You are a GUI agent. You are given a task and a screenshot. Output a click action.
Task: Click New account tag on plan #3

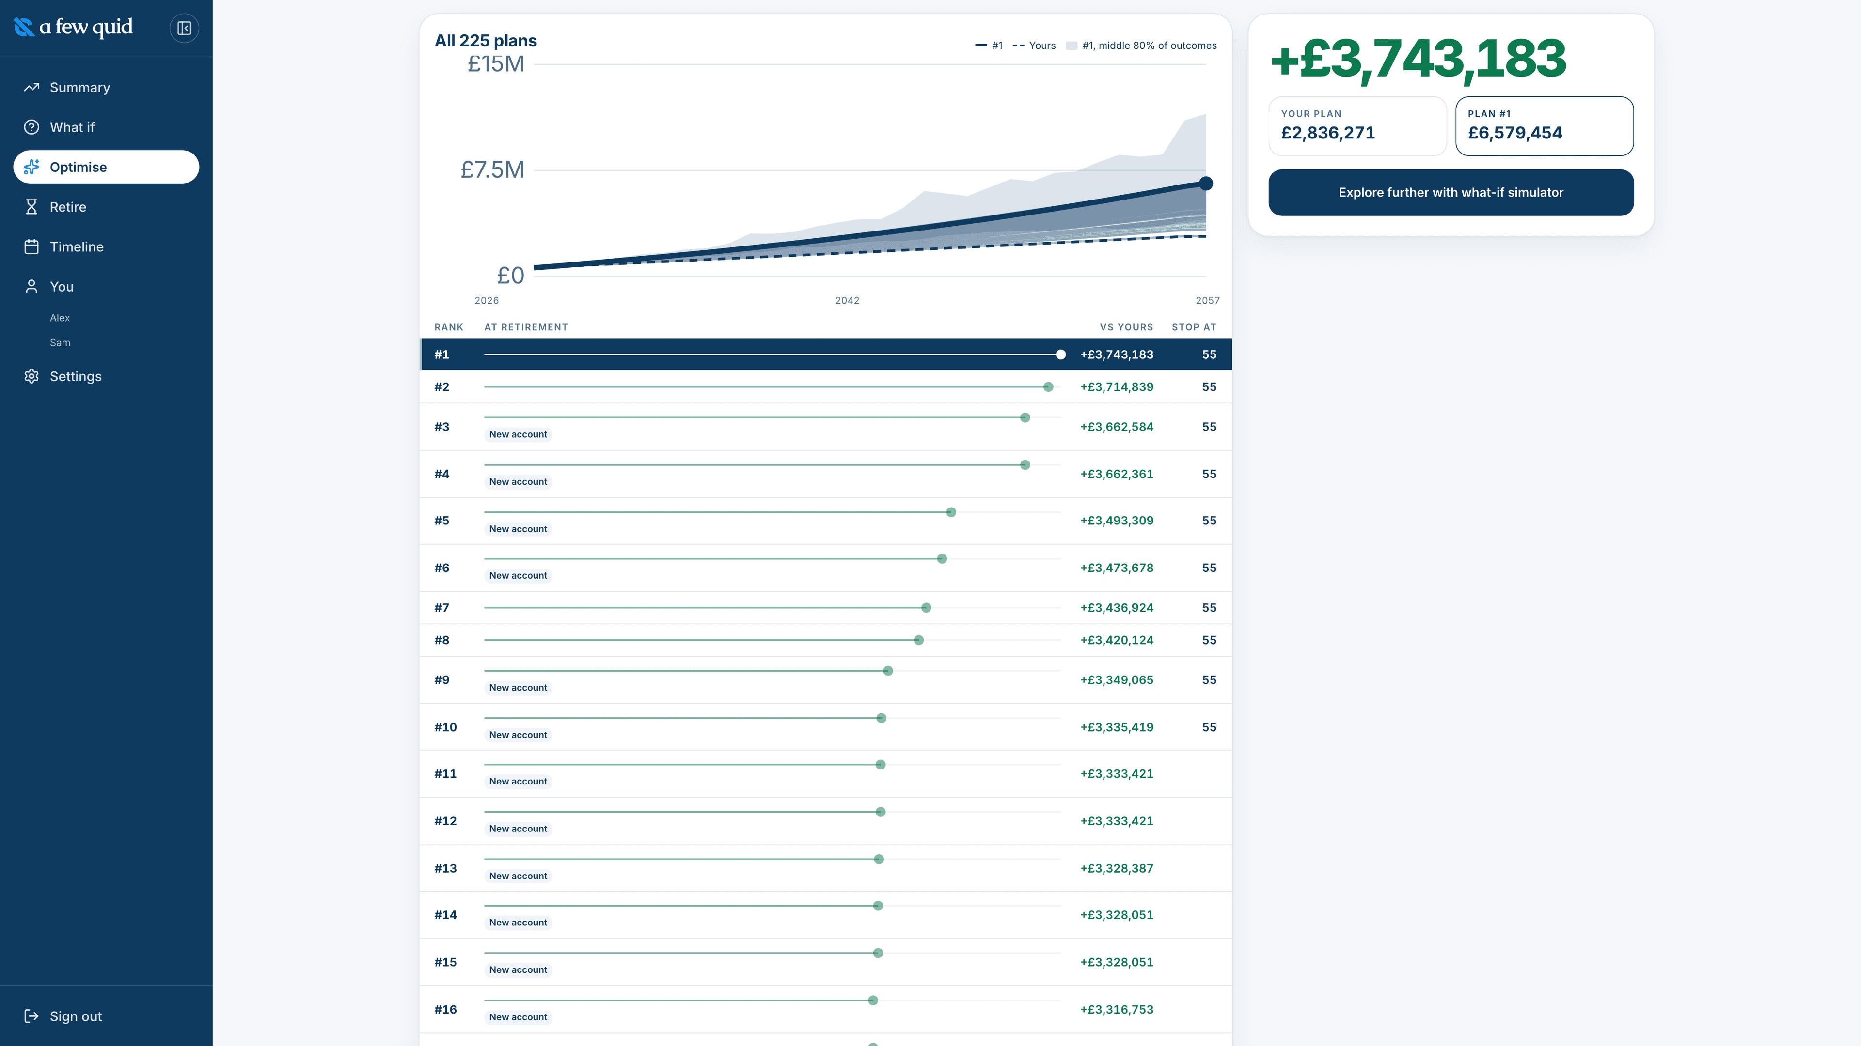click(x=518, y=434)
